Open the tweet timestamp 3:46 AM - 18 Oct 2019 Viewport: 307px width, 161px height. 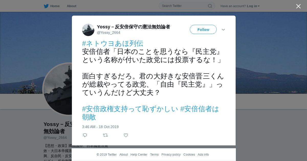[x=100, y=127]
